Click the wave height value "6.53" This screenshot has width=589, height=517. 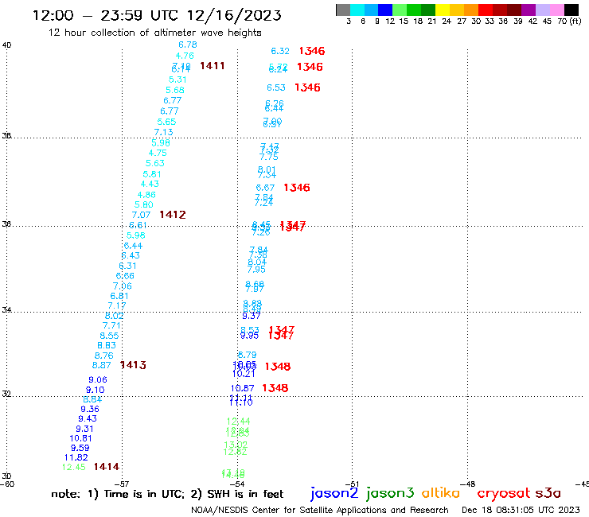click(276, 87)
